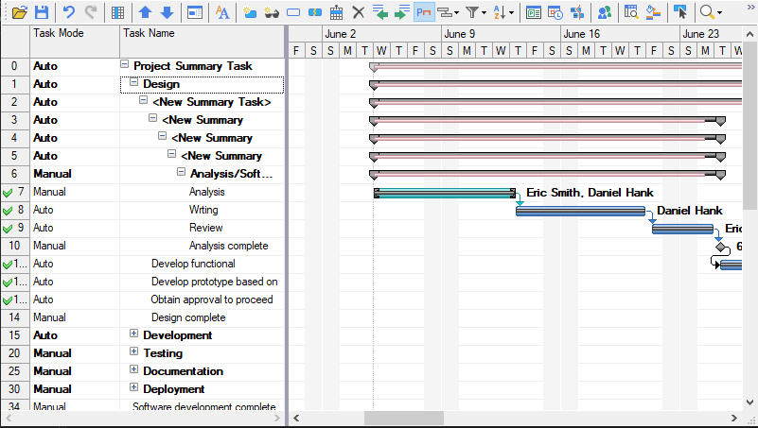Viewport: 758px width, 428px height.
Task: Select the Analysis task Gantt bar
Action: tap(444, 193)
